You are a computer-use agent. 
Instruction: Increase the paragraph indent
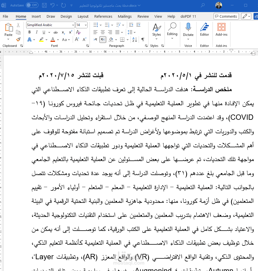click(x=138, y=25)
